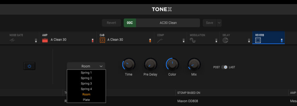Image resolution: width=297 pixels, height=106 pixels.
Task: Open the Modulation section tab
Action: pyautogui.click(x=203, y=38)
